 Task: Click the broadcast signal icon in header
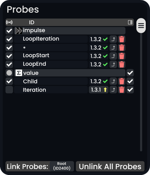9,22
